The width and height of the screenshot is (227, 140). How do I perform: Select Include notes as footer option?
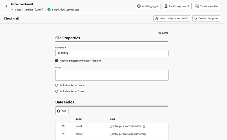pos(57,91)
